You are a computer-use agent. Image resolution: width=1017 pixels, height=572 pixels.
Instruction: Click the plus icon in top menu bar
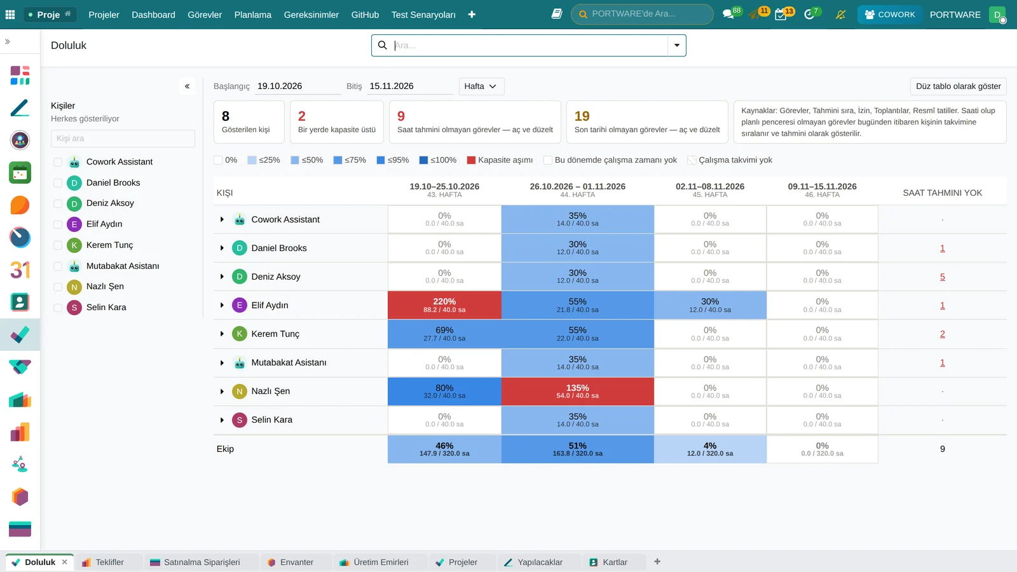point(472,14)
